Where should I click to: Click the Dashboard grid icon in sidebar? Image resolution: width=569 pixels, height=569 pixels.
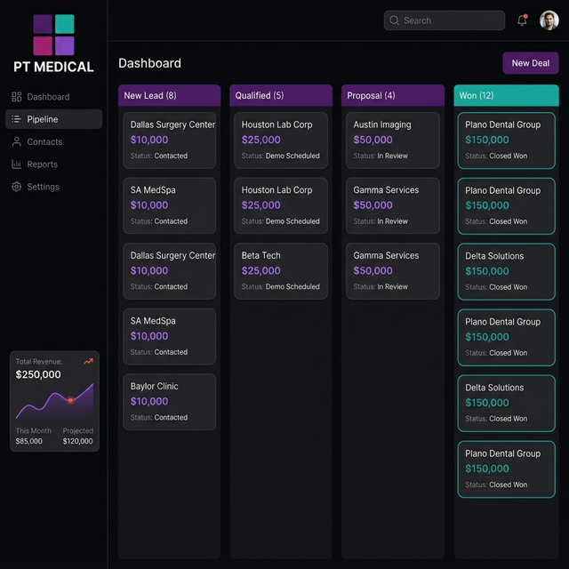click(x=17, y=97)
